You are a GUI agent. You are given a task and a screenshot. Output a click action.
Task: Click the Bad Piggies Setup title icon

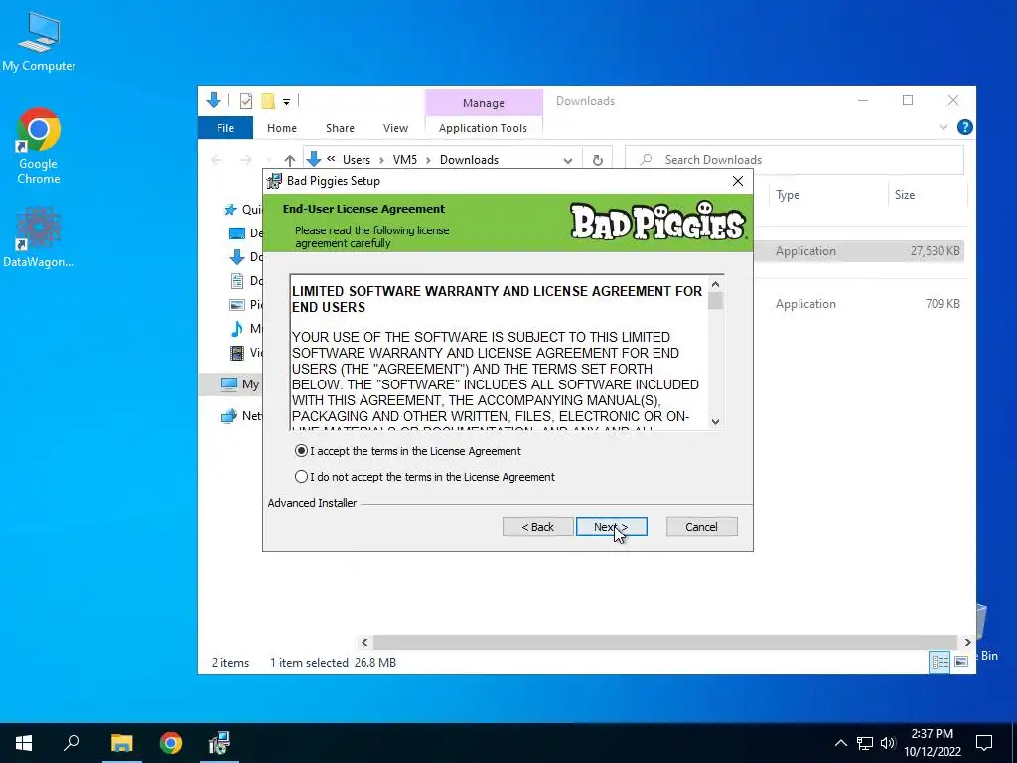pyautogui.click(x=275, y=181)
